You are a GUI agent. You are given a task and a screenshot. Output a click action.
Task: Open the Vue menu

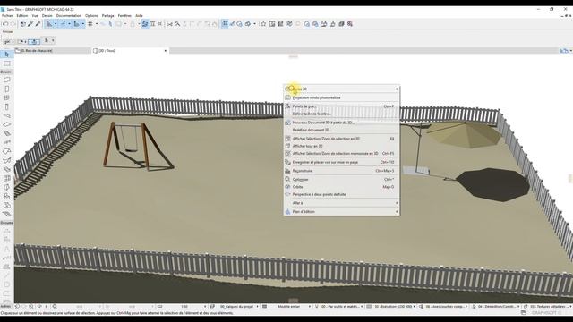tap(35, 16)
